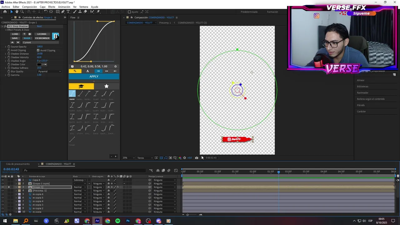
Task: Toggle the motion blur enable icon in timeline
Action: coord(169,170)
